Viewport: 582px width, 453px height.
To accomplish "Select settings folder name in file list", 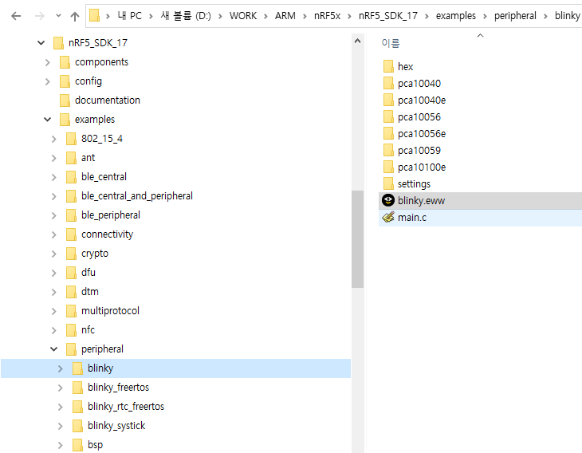I will click(414, 183).
